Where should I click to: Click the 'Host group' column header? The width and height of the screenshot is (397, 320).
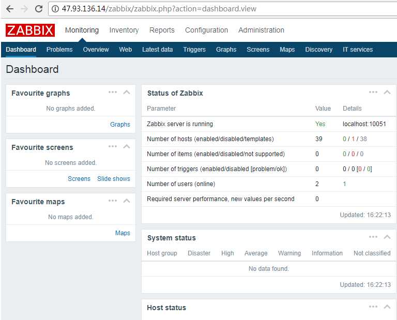point(162,253)
